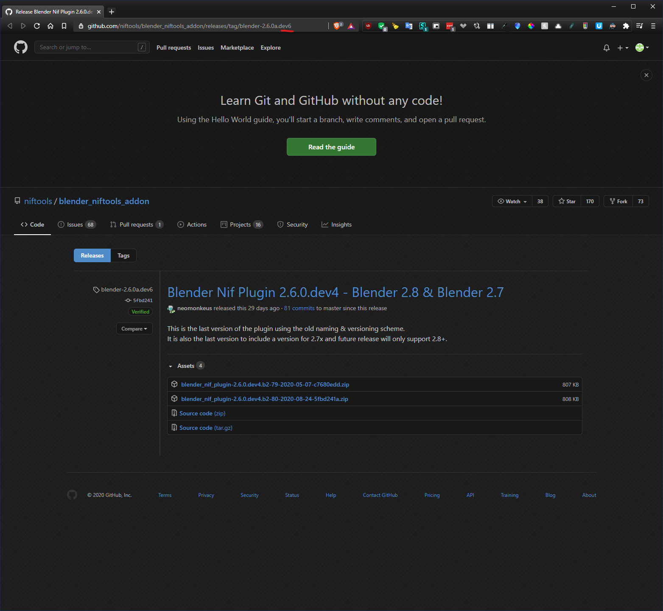
Task: Focus the Search or jump to field
Action: pyautogui.click(x=92, y=47)
